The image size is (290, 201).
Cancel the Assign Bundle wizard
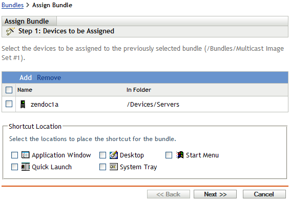[x=264, y=194]
